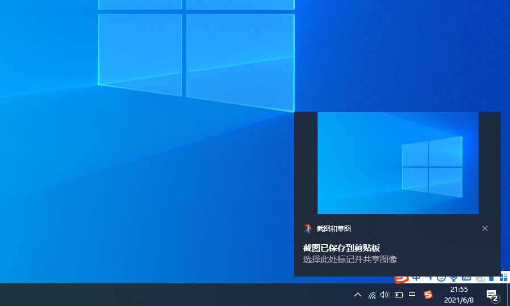Open the Sogou skin shirt icon

click(x=491, y=278)
